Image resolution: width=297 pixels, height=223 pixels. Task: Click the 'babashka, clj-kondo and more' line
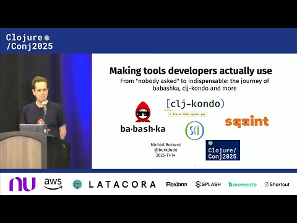pyautogui.click(x=194, y=89)
